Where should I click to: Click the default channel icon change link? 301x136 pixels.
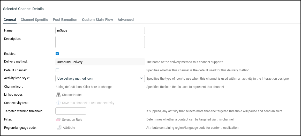[x=84, y=87]
